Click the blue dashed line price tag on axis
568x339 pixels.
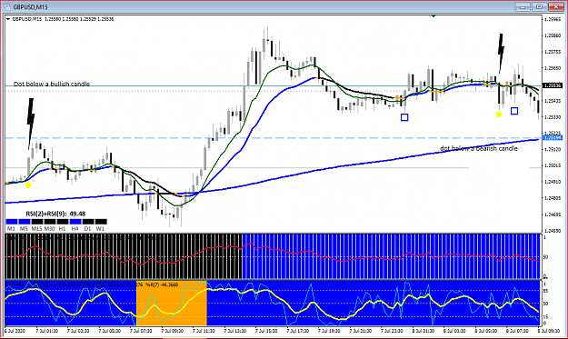(553, 137)
